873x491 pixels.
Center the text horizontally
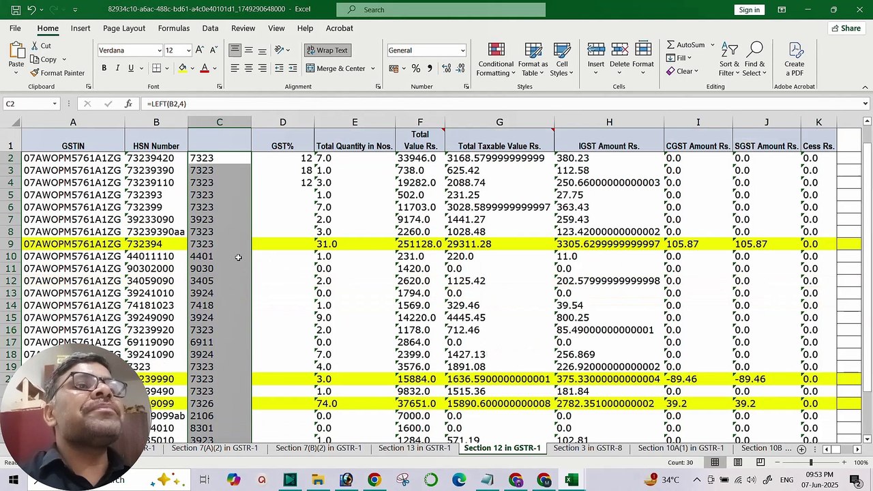(x=248, y=68)
